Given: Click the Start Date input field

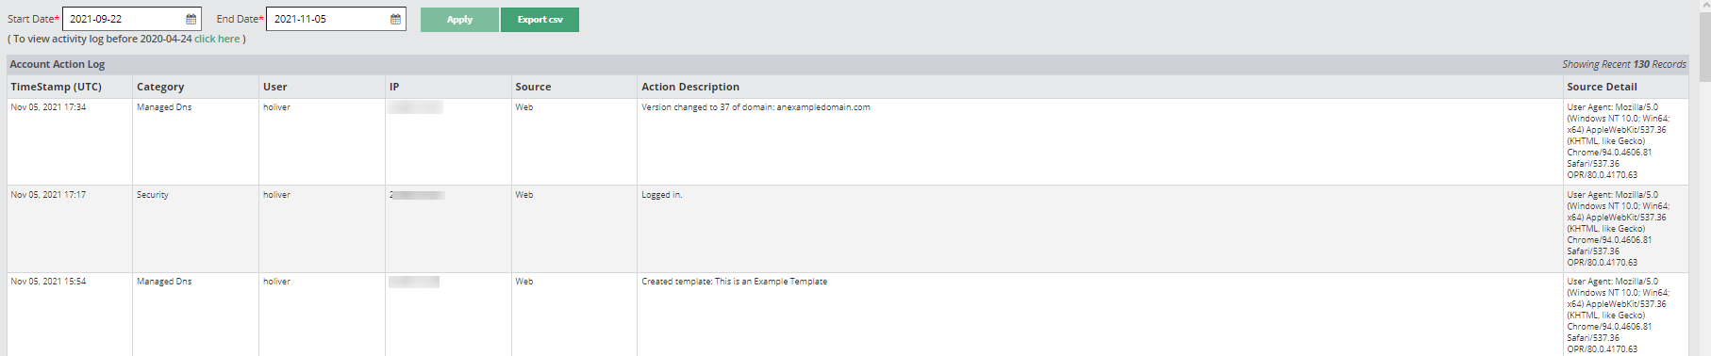Looking at the screenshot, I should click(132, 19).
